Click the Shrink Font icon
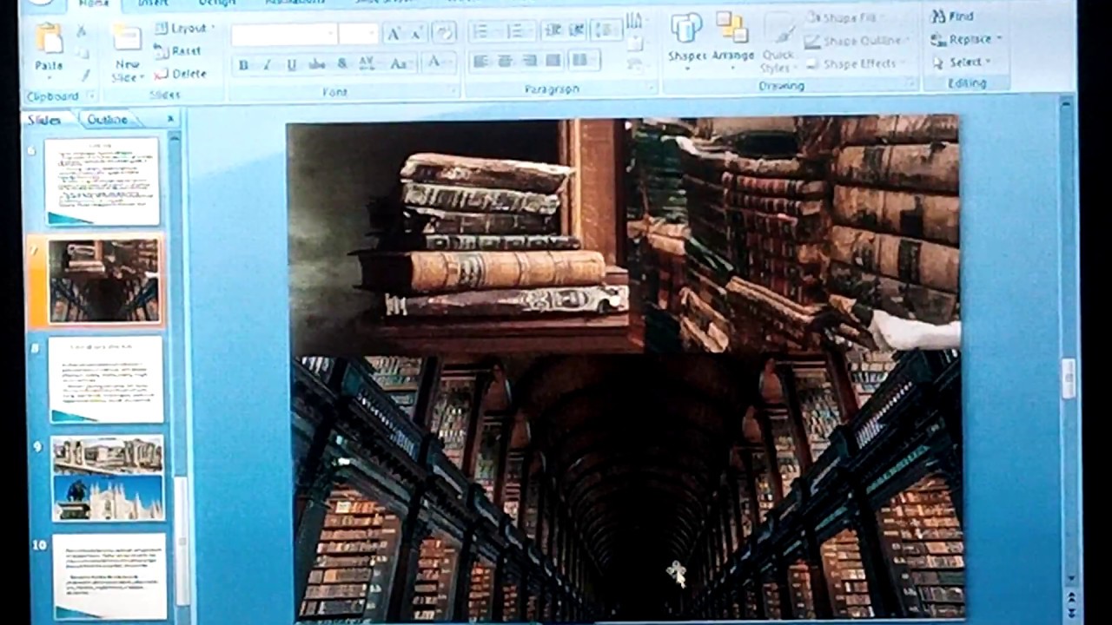 [416, 34]
